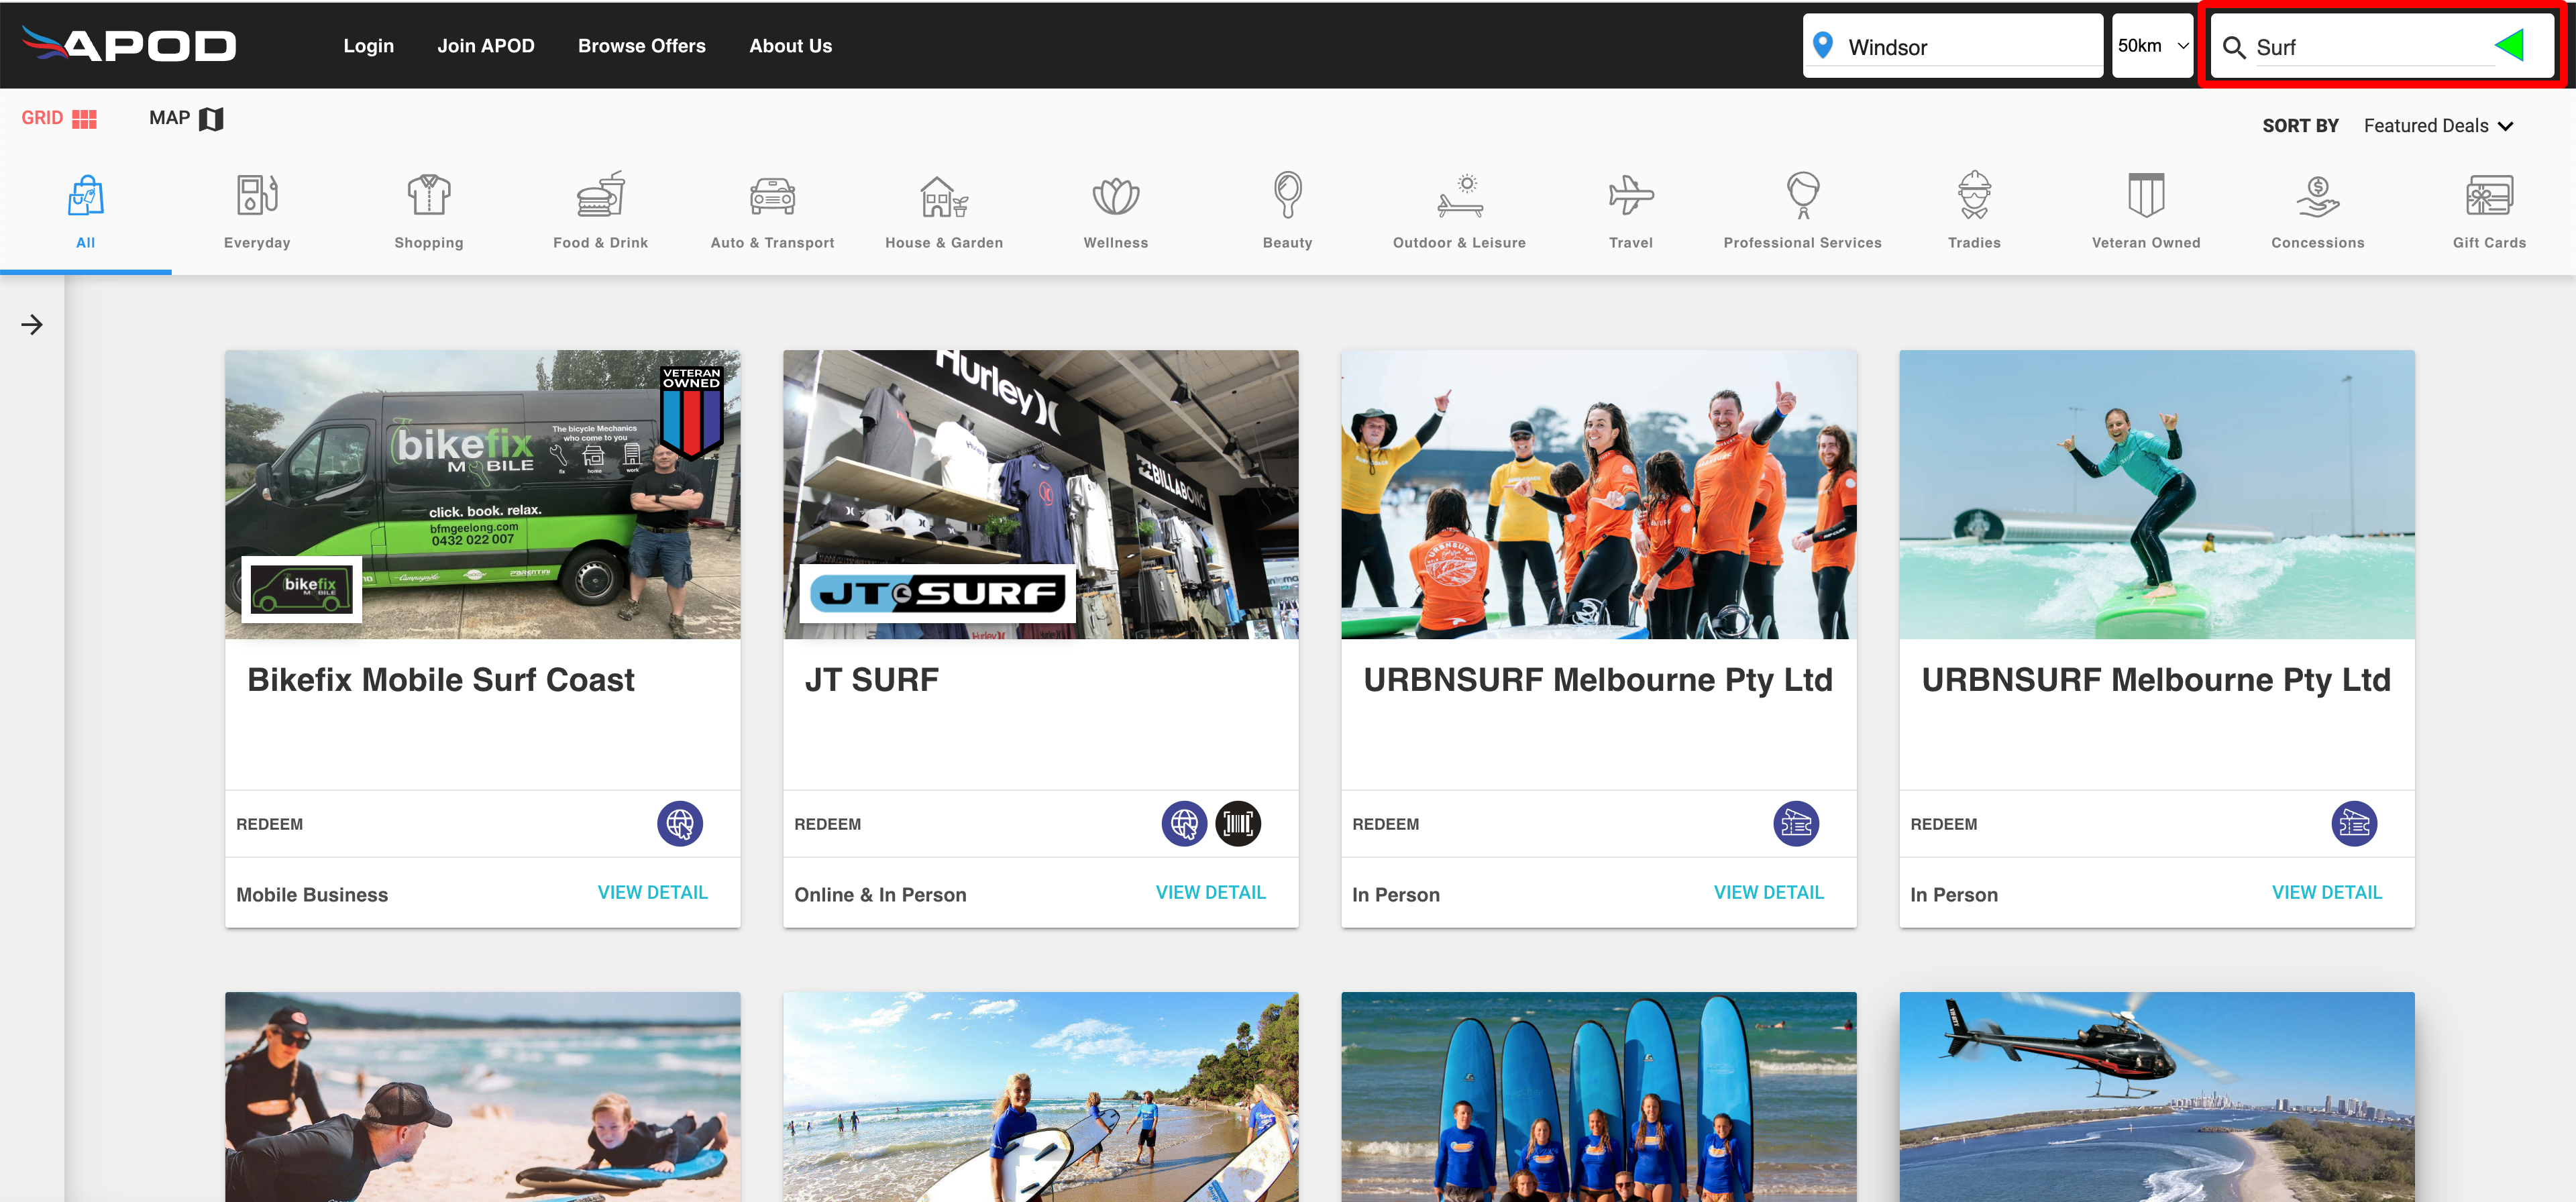Open the Login page
This screenshot has height=1202, width=2576.
coord(368,46)
